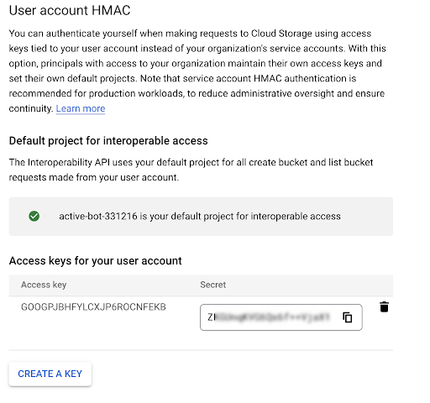Click empty area of the key table header

(x=308, y=285)
